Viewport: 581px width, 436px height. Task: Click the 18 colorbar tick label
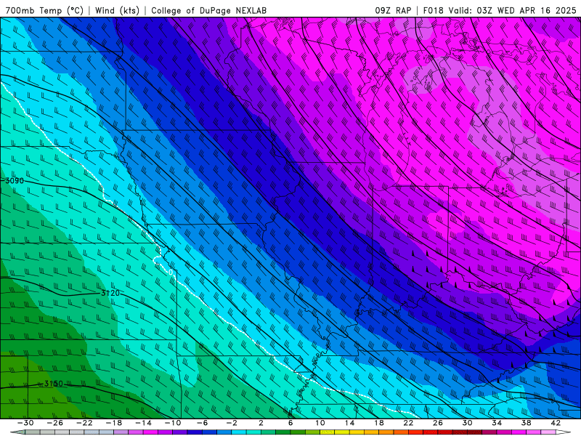(x=378, y=423)
